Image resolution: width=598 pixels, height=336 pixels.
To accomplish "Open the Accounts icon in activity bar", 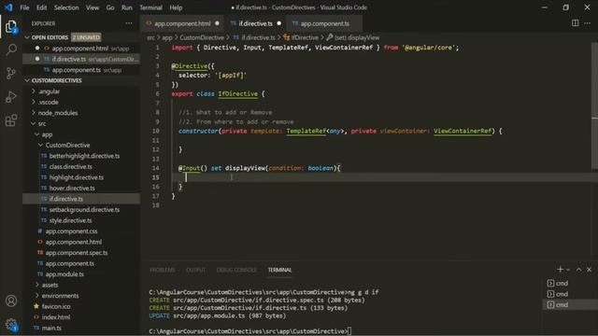I will [x=11, y=301].
